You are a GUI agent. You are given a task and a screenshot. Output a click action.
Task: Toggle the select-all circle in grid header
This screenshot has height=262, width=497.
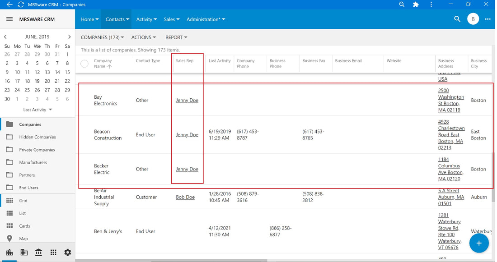tap(84, 64)
